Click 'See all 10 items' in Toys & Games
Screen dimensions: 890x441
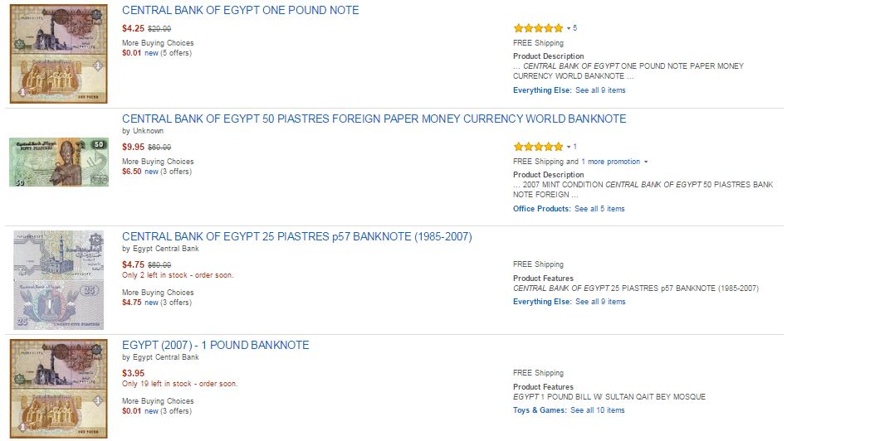tap(597, 410)
